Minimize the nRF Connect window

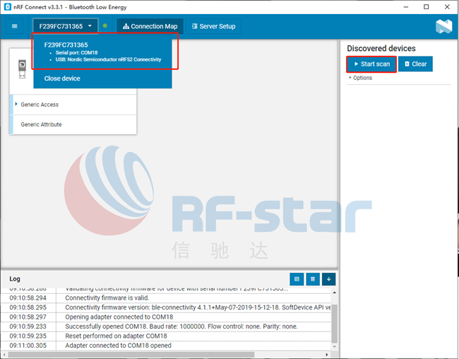click(406, 7)
